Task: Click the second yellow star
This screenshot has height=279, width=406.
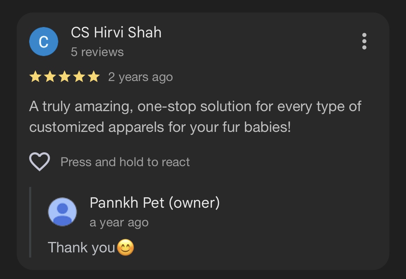Action: click(x=50, y=77)
